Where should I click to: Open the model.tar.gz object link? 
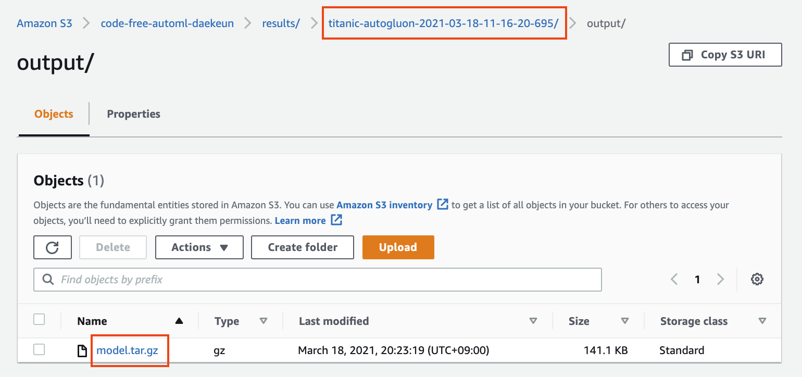coord(127,350)
